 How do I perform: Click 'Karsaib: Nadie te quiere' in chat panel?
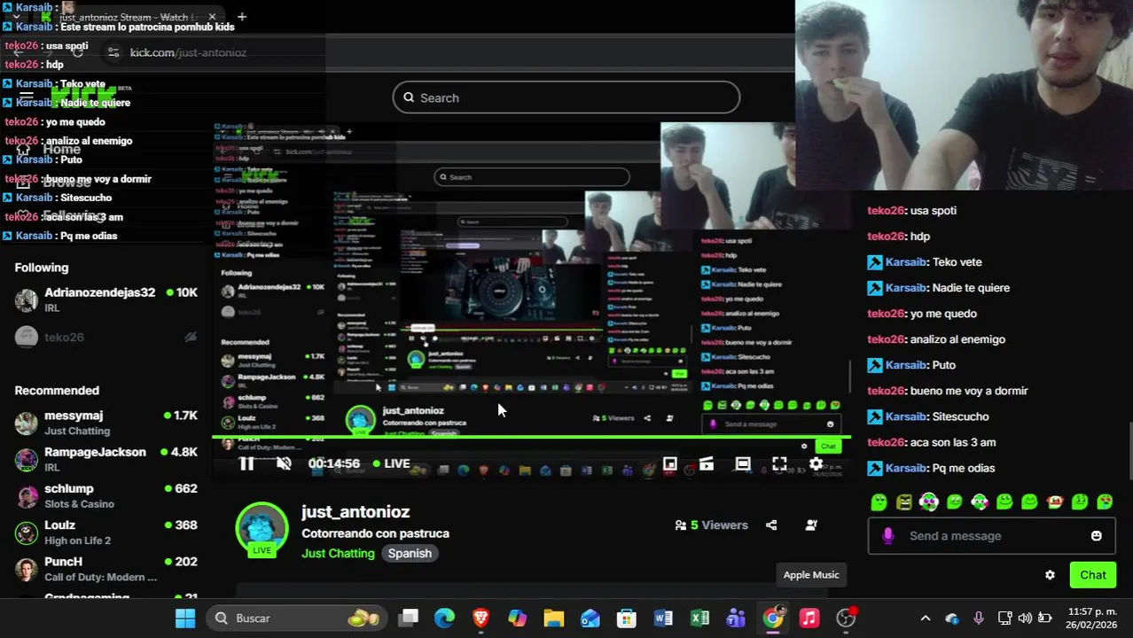938,288
